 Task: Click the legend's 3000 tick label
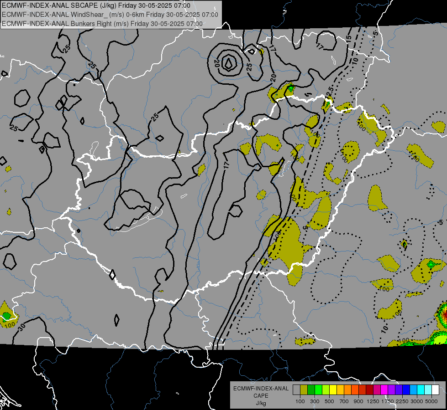tap(417, 401)
